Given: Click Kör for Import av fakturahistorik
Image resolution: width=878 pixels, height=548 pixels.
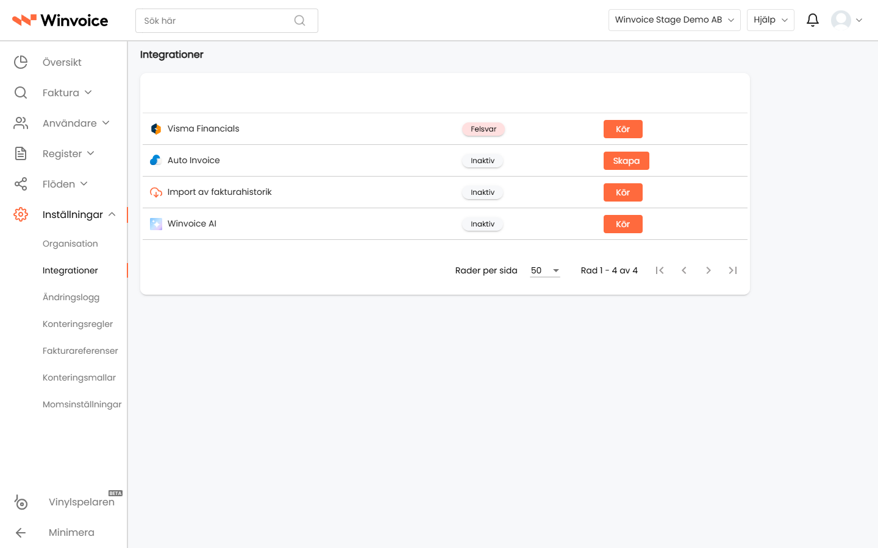Looking at the screenshot, I should pos(623,192).
